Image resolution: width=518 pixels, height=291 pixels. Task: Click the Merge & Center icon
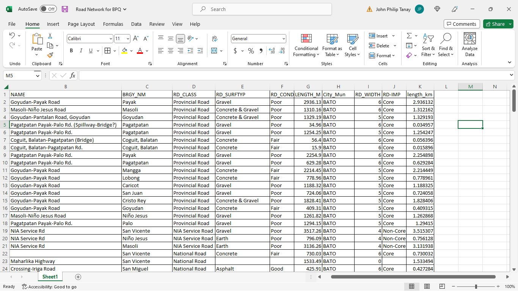[214, 51]
